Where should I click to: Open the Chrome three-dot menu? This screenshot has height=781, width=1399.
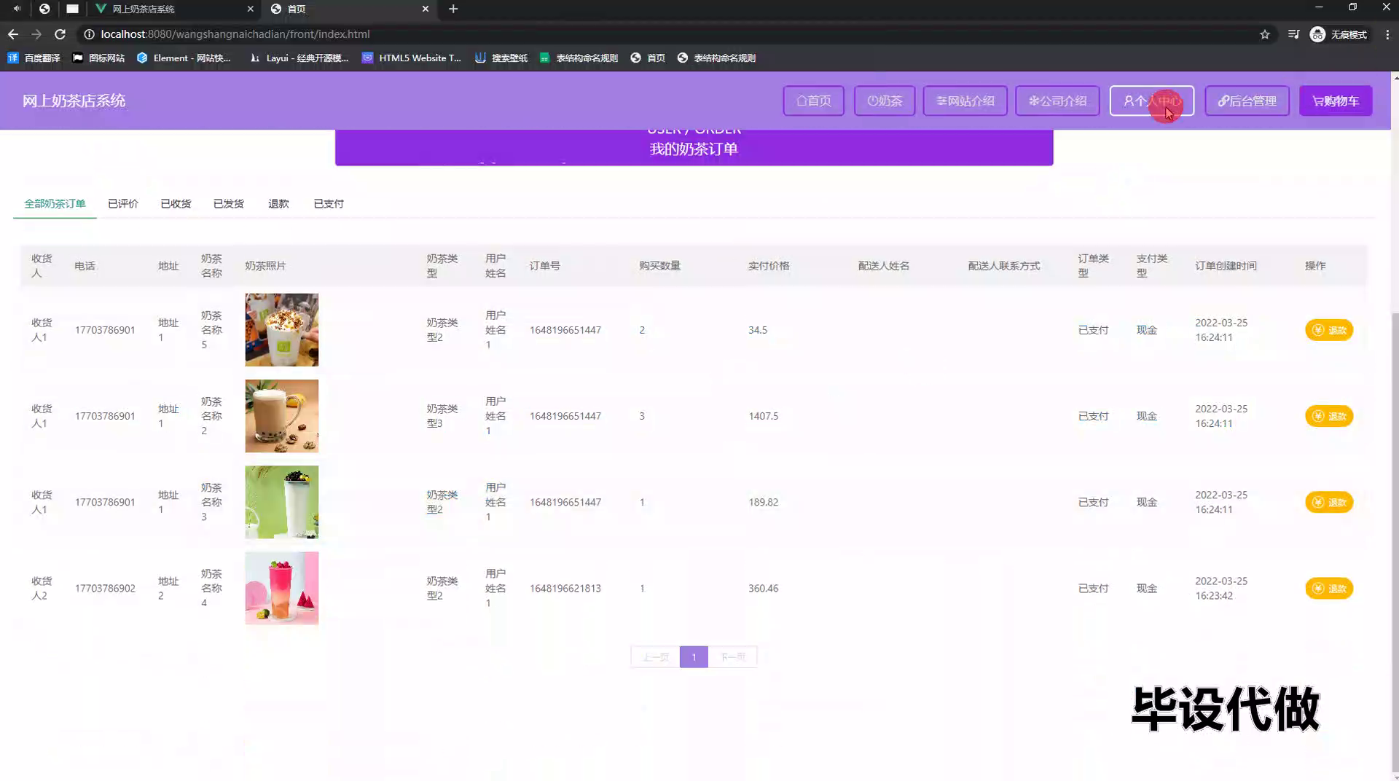pyautogui.click(x=1387, y=34)
